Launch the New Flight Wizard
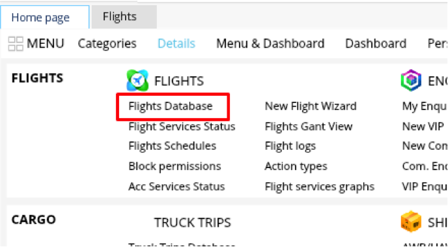 [311, 106]
